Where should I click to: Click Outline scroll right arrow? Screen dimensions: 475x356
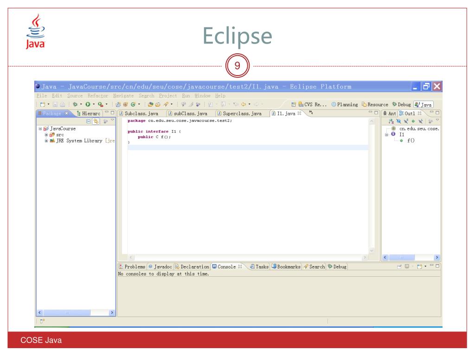pyautogui.click(x=437, y=258)
